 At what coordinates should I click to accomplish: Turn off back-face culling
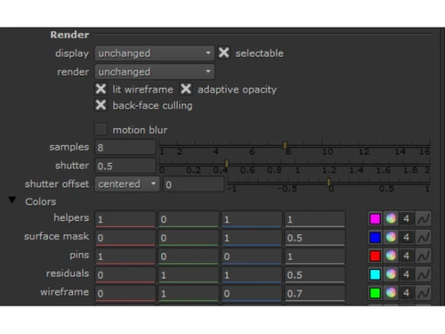(101, 105)
